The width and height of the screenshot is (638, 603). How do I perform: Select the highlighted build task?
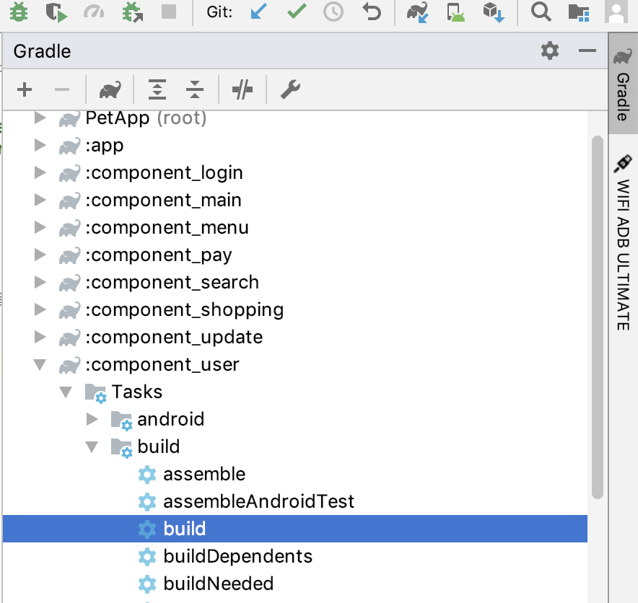click(295, 529)
